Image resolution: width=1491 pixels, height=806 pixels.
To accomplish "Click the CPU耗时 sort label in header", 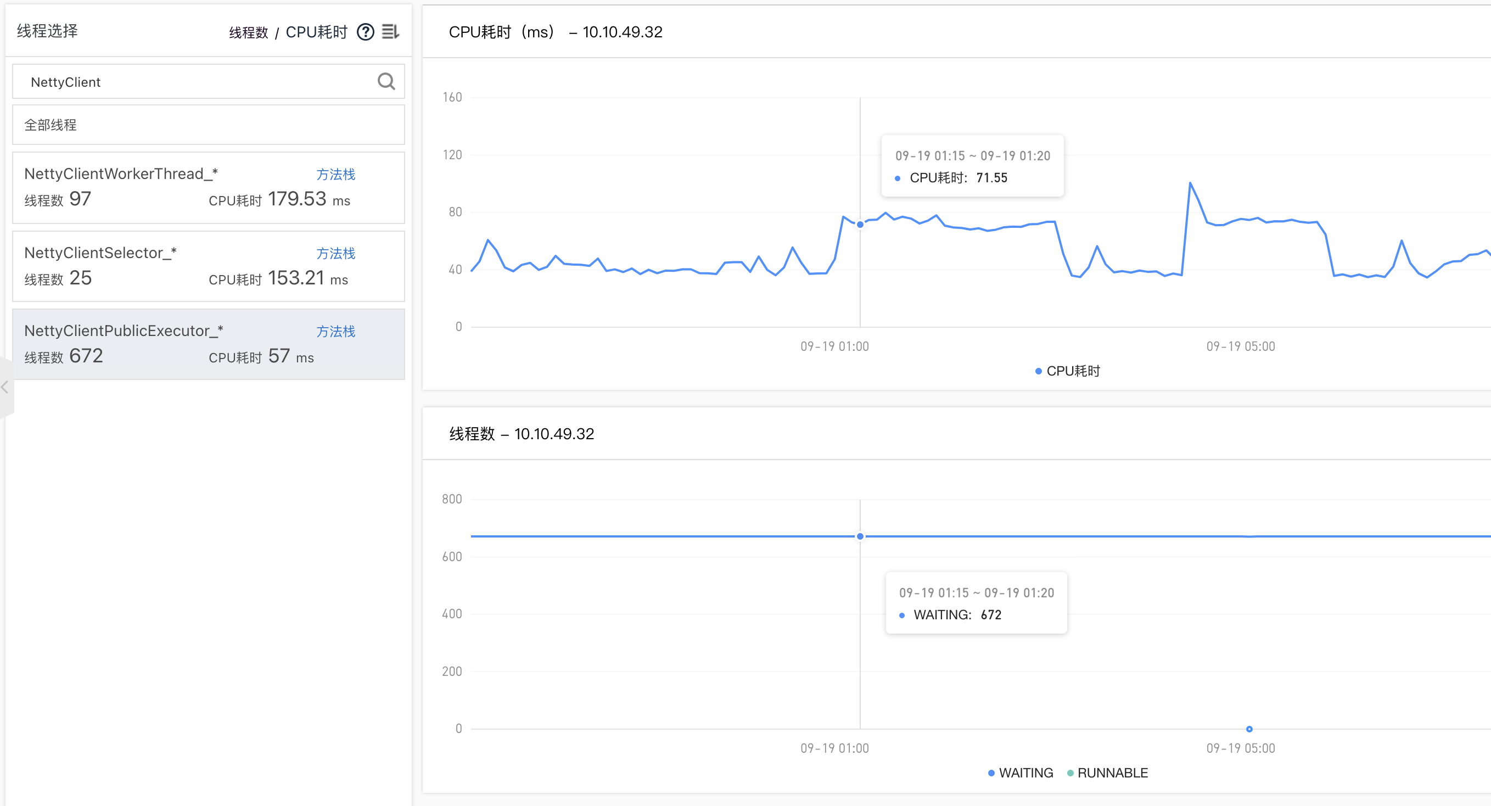I will 317,32.
